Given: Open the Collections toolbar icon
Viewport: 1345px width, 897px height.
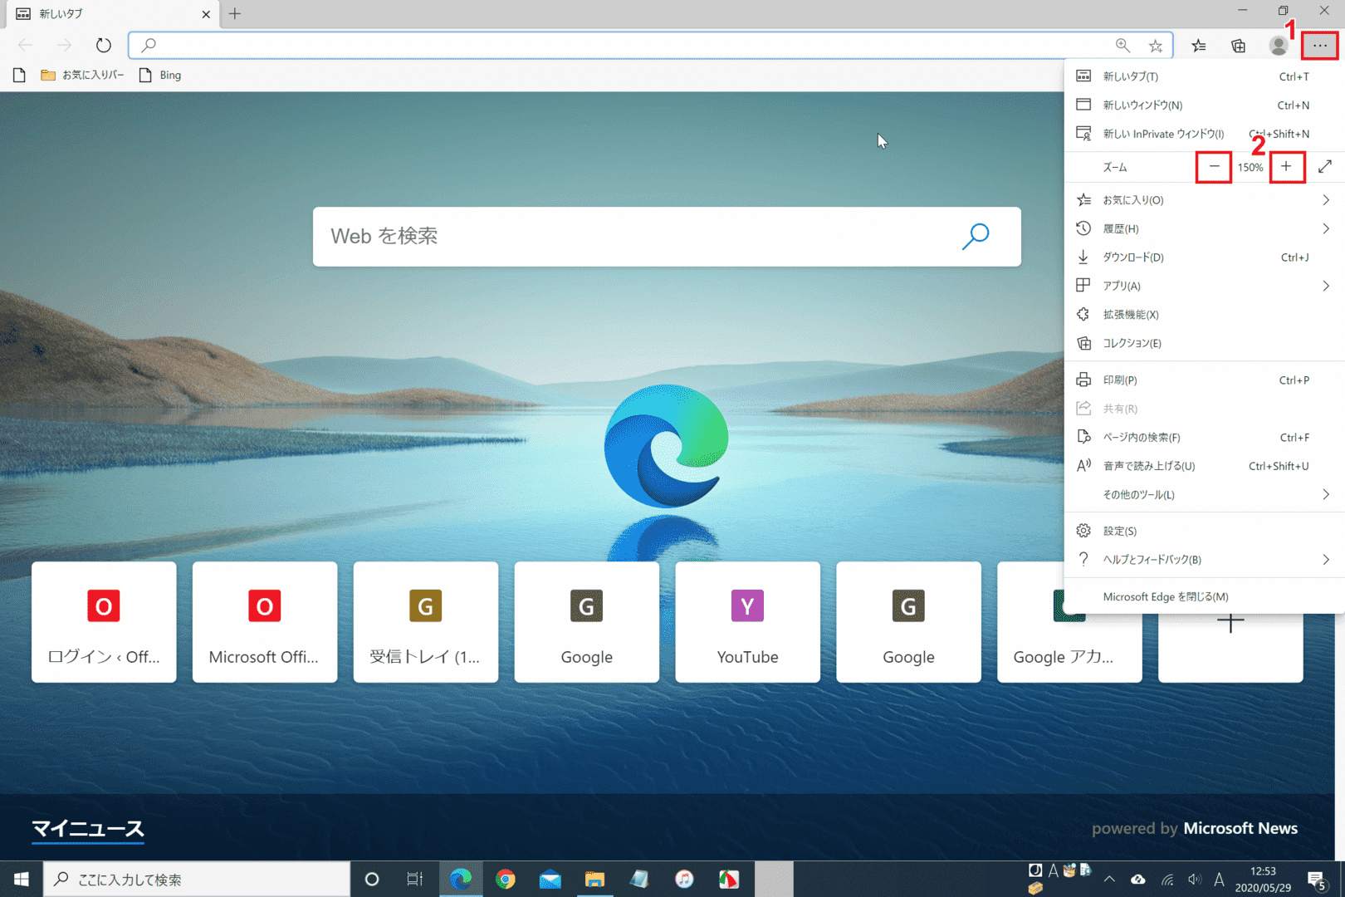Looking at the screenshot, I should [x=1238, y=46].
